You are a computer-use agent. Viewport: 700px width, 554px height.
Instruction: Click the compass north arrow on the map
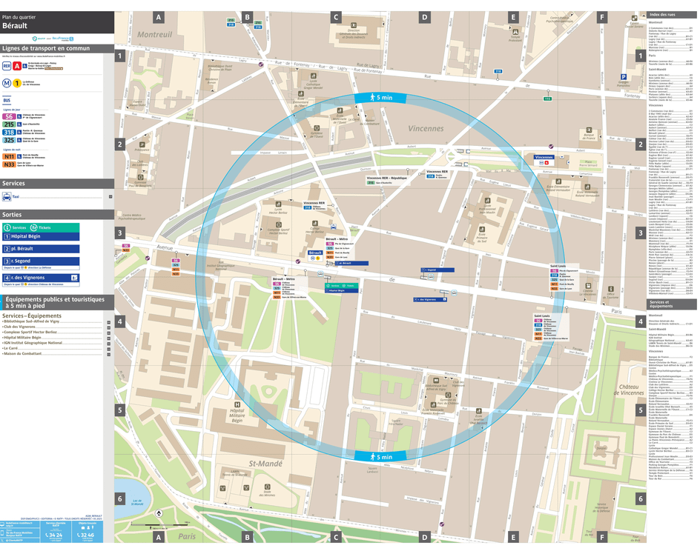click(159, 514)
